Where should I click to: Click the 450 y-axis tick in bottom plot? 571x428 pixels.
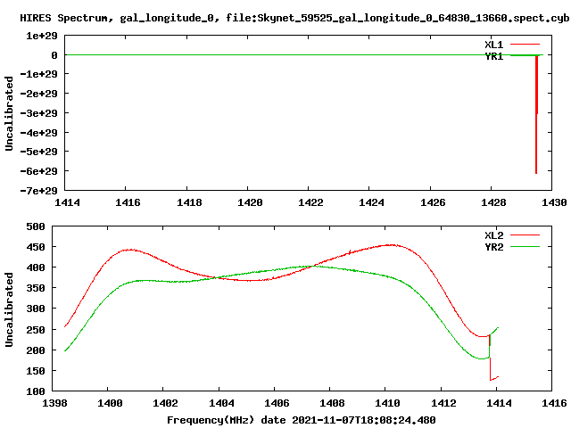coord(36,247)
